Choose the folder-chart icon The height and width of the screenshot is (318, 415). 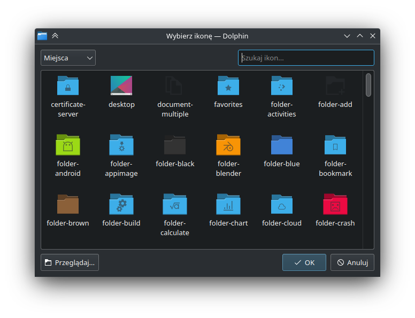point(228,204)
